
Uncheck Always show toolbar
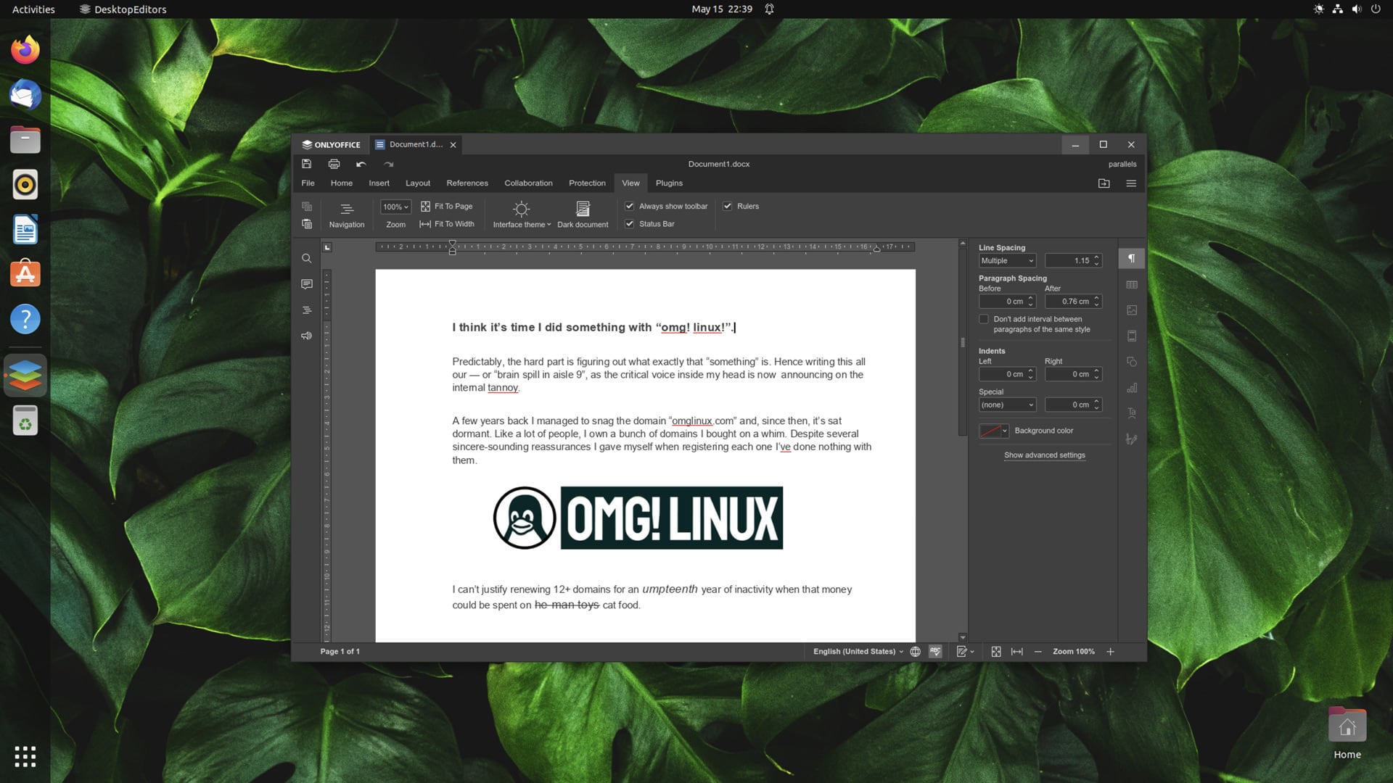click(630, 207)
